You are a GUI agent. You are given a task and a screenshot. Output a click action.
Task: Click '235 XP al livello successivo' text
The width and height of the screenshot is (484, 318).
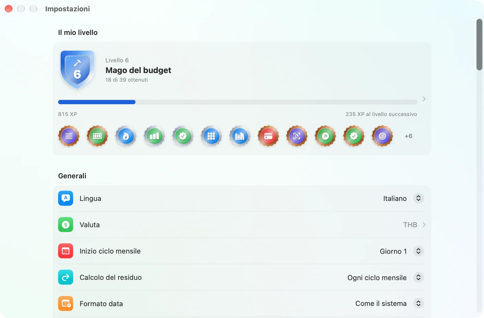pyautogui.click(x=381, y=114)
